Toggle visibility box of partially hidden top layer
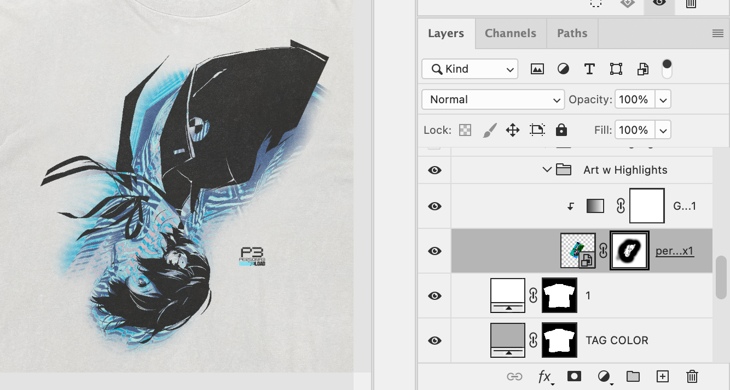This screenshot has width=730, height=390. pyautogui.click(x=434, y=147)
